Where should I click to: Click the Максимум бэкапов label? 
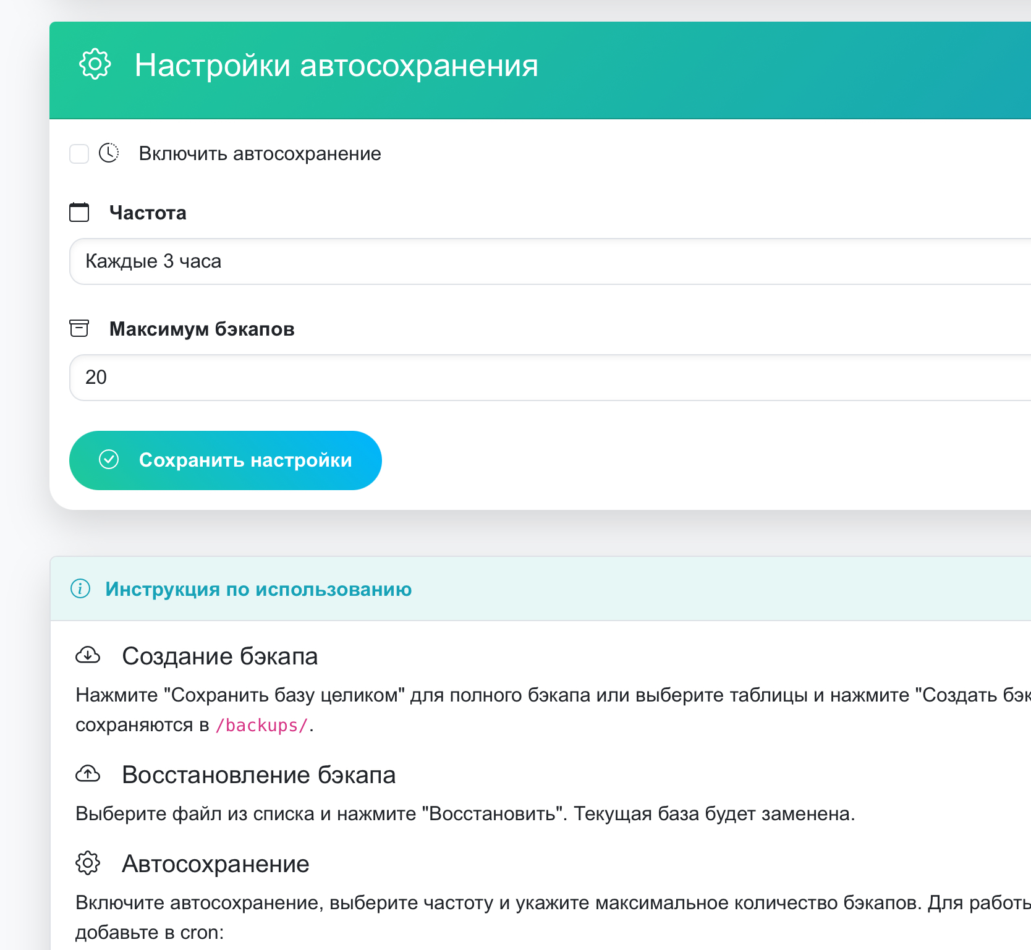click(x=202, y=328)
